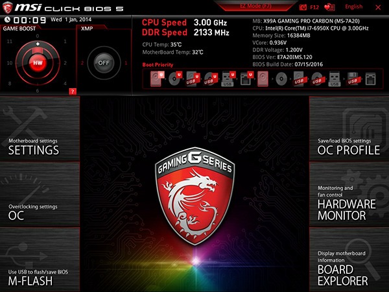The width and height of the screenshot is (389, 292).
Task: Click BIOS Ver E7A20IMS.120 line
Action: pos(282,57)
